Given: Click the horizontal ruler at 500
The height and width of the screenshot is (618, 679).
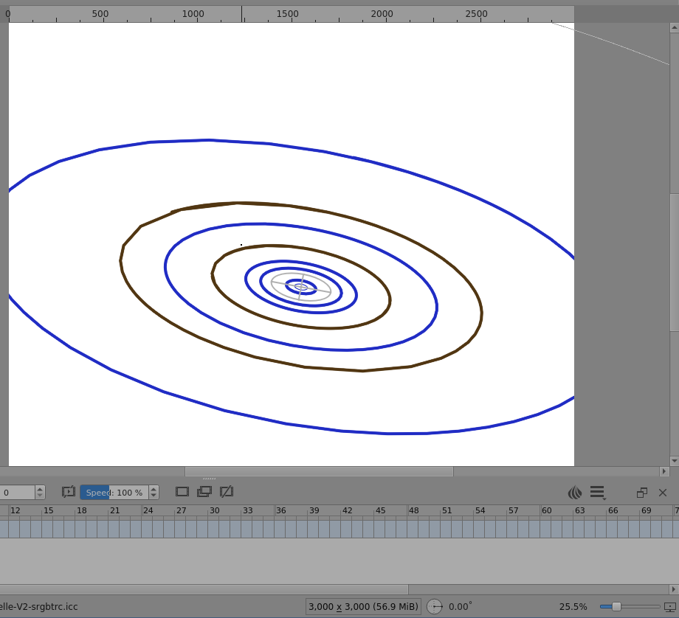Looking at the screenshot, I should pos(100,14).
